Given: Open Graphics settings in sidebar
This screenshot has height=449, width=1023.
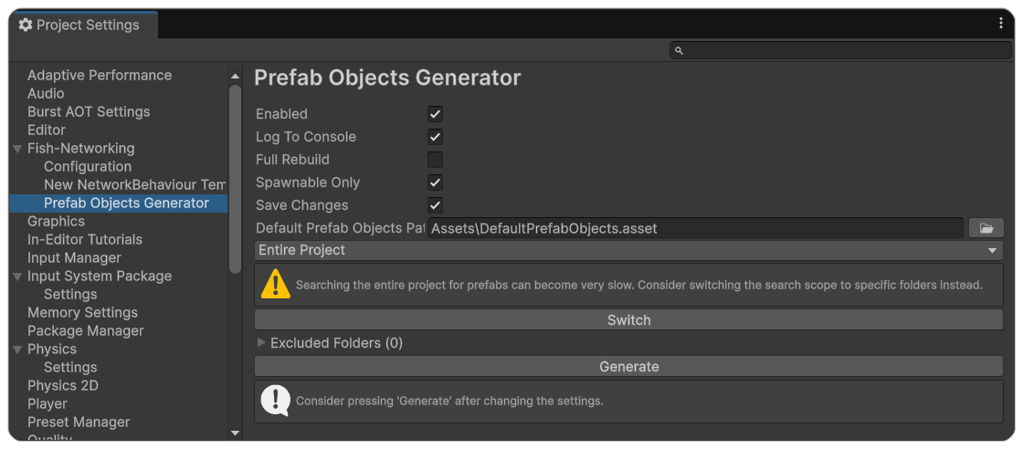Looking at the screenshot, I should tap(56, 221).
